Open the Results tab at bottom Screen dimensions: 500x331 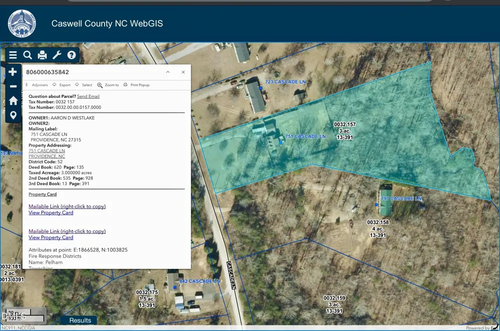[80, 320]
